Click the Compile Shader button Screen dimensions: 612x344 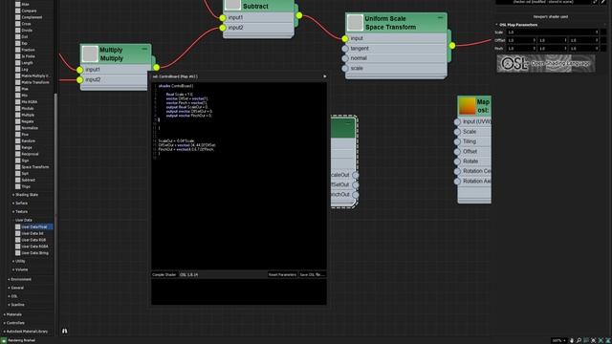(x=164, y=275)
